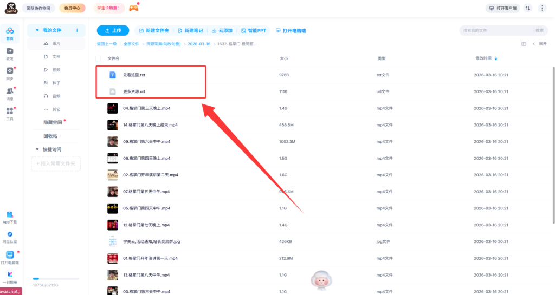Open 回收站 recycle bin
Viewport: 555px width, 295px height.
tap(50, 136)
